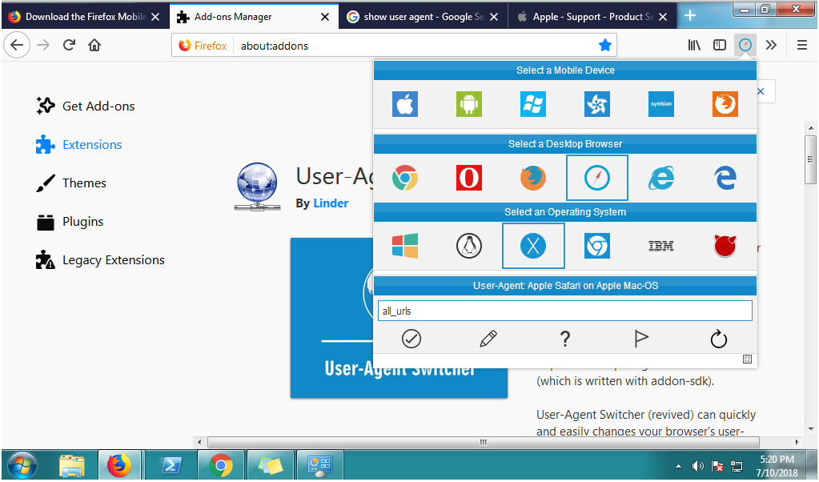Close the Google Search tab
This screenshot has width=819, height=482.
coord(494,17)
